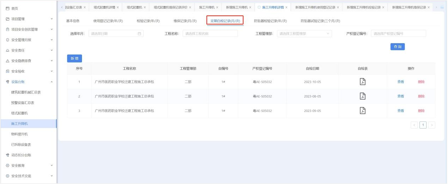Go to next page in pagination

click(431, 125)
